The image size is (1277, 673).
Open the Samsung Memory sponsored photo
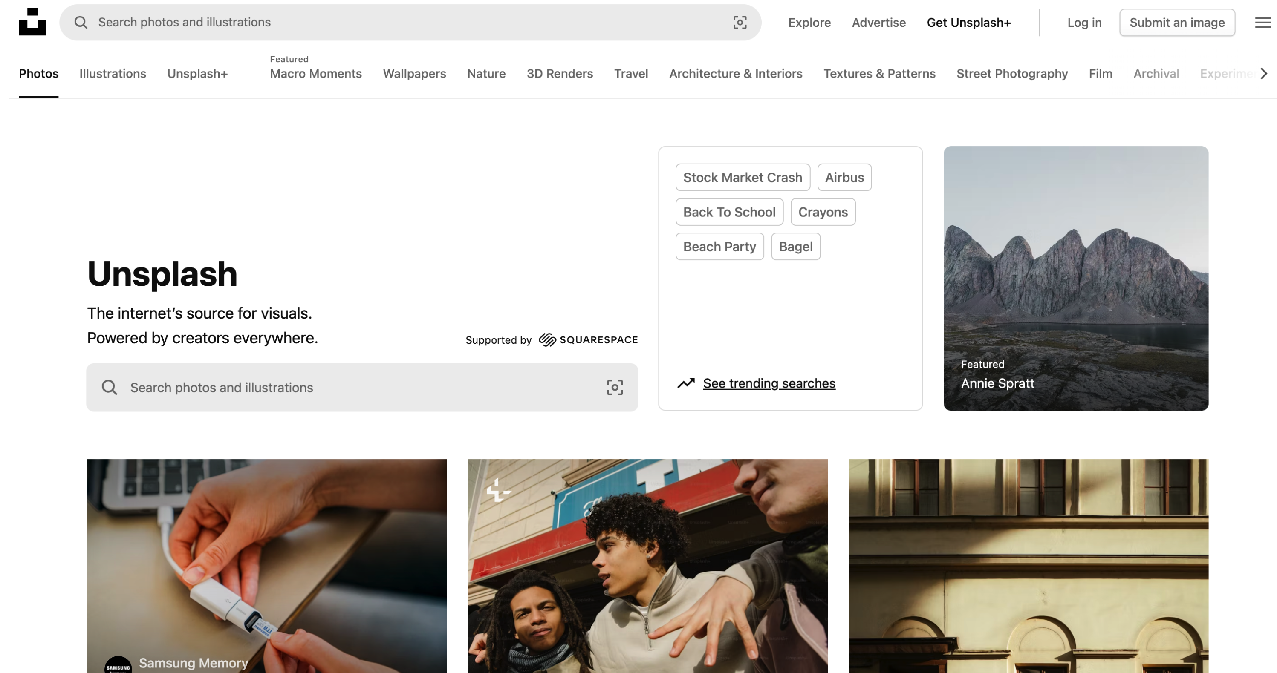267,566
